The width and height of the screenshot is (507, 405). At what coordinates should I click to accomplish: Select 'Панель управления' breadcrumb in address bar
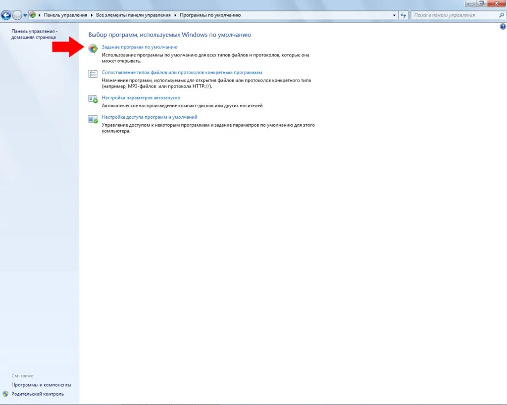click(65, 15)
